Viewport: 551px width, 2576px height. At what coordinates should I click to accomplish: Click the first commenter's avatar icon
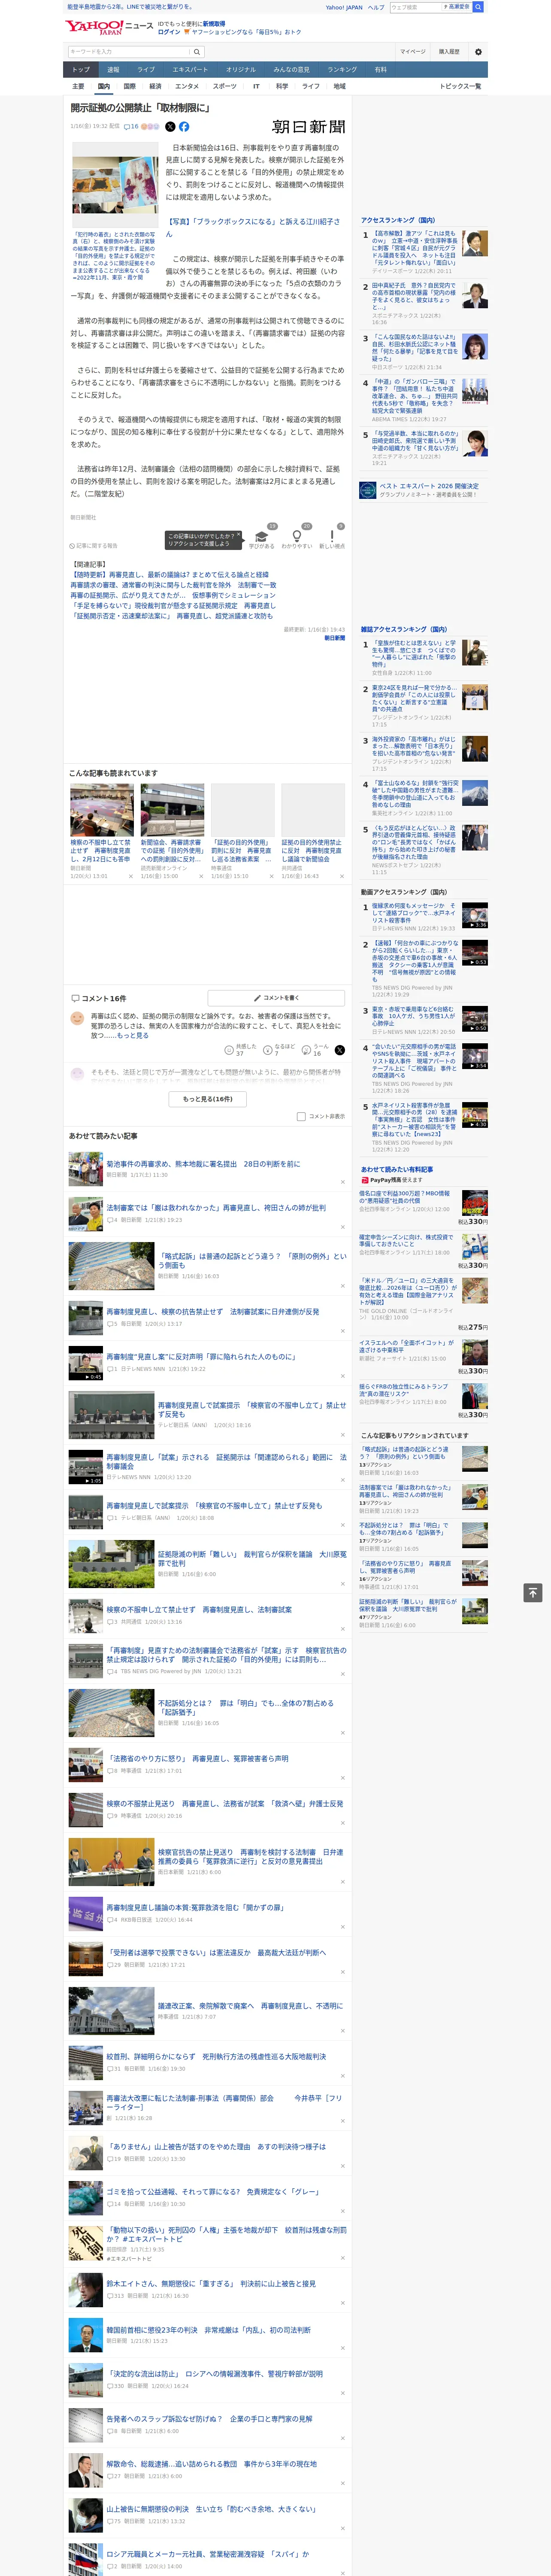(77, 1019)
